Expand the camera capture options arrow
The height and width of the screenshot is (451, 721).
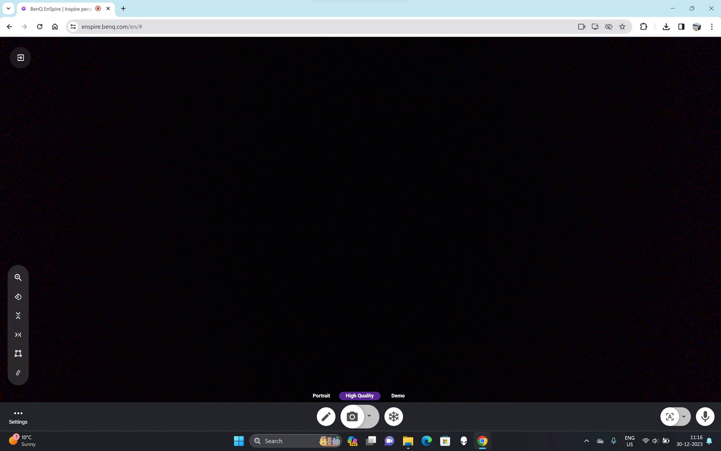(x=370, y=416)
